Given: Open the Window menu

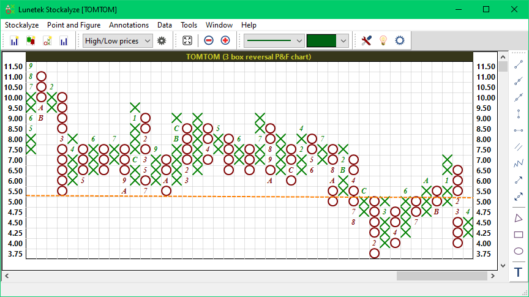Looking at the screenshot, I should pos(219,25).
